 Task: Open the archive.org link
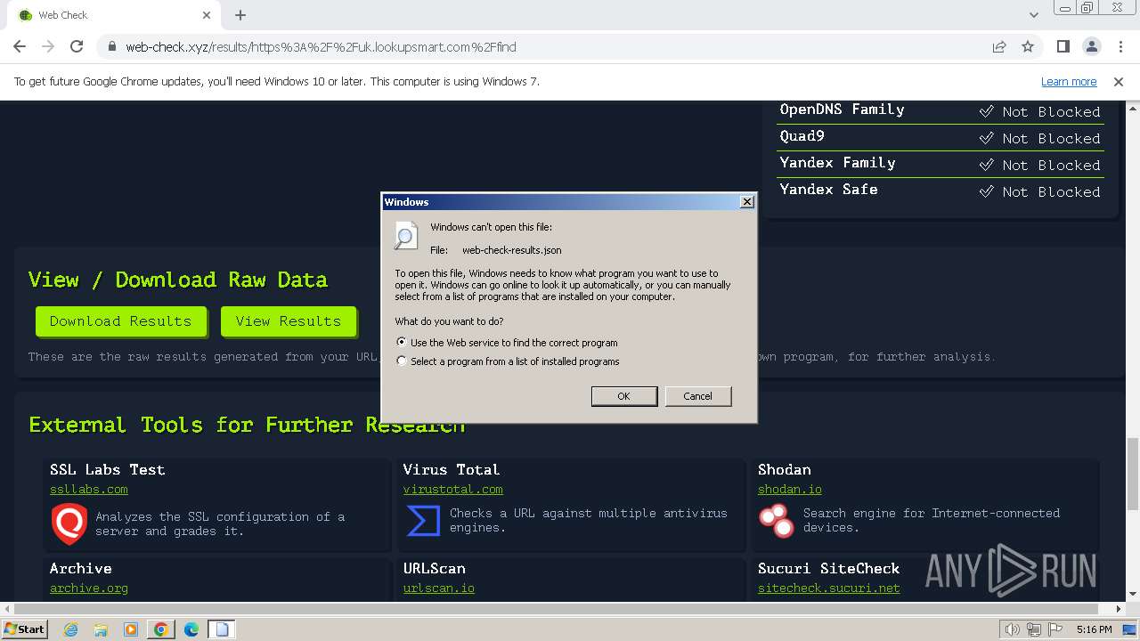[x=89, y=588]
